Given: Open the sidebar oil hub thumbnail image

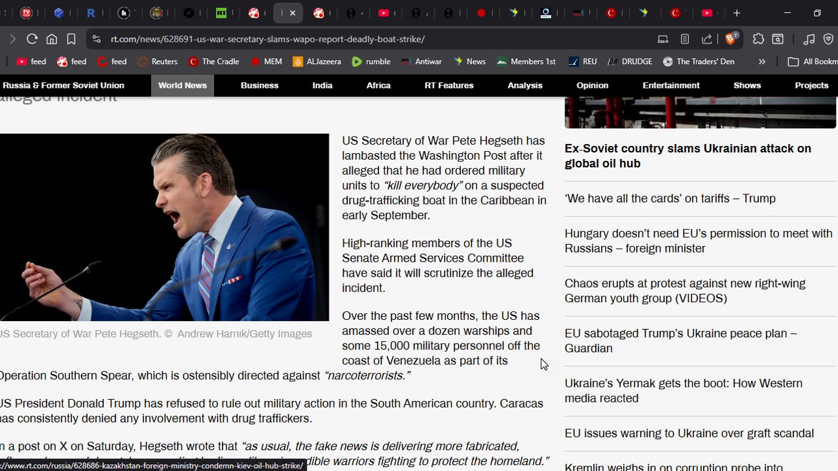Looking at the screenshot, I should pos(701,113).
